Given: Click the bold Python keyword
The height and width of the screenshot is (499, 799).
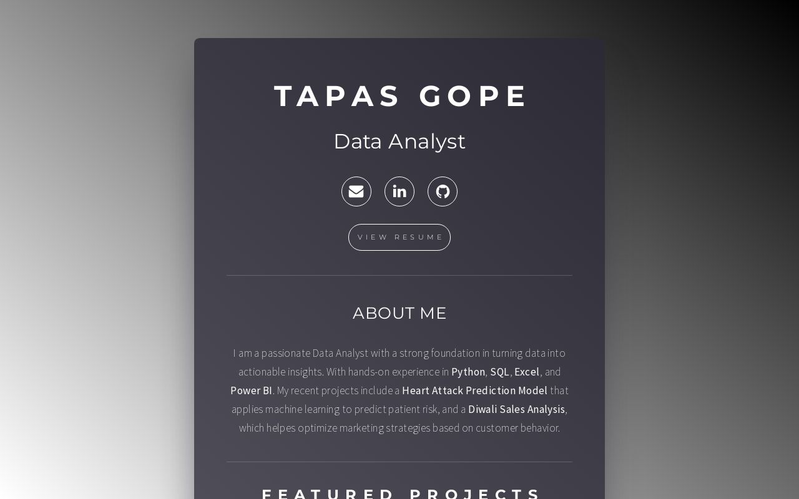Looking at the screenshot, I should (468, 372).
